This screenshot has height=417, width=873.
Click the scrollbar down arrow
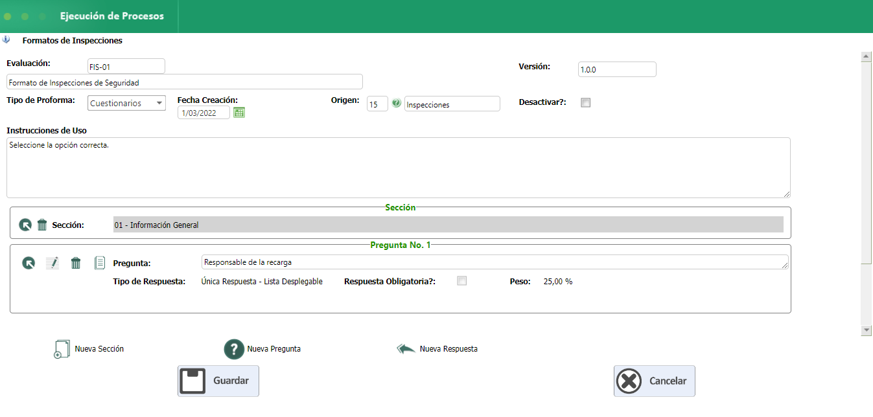[866, 330]
